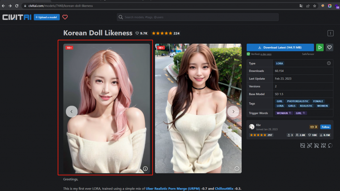Click the browser address bar URL

pos(60,6)
